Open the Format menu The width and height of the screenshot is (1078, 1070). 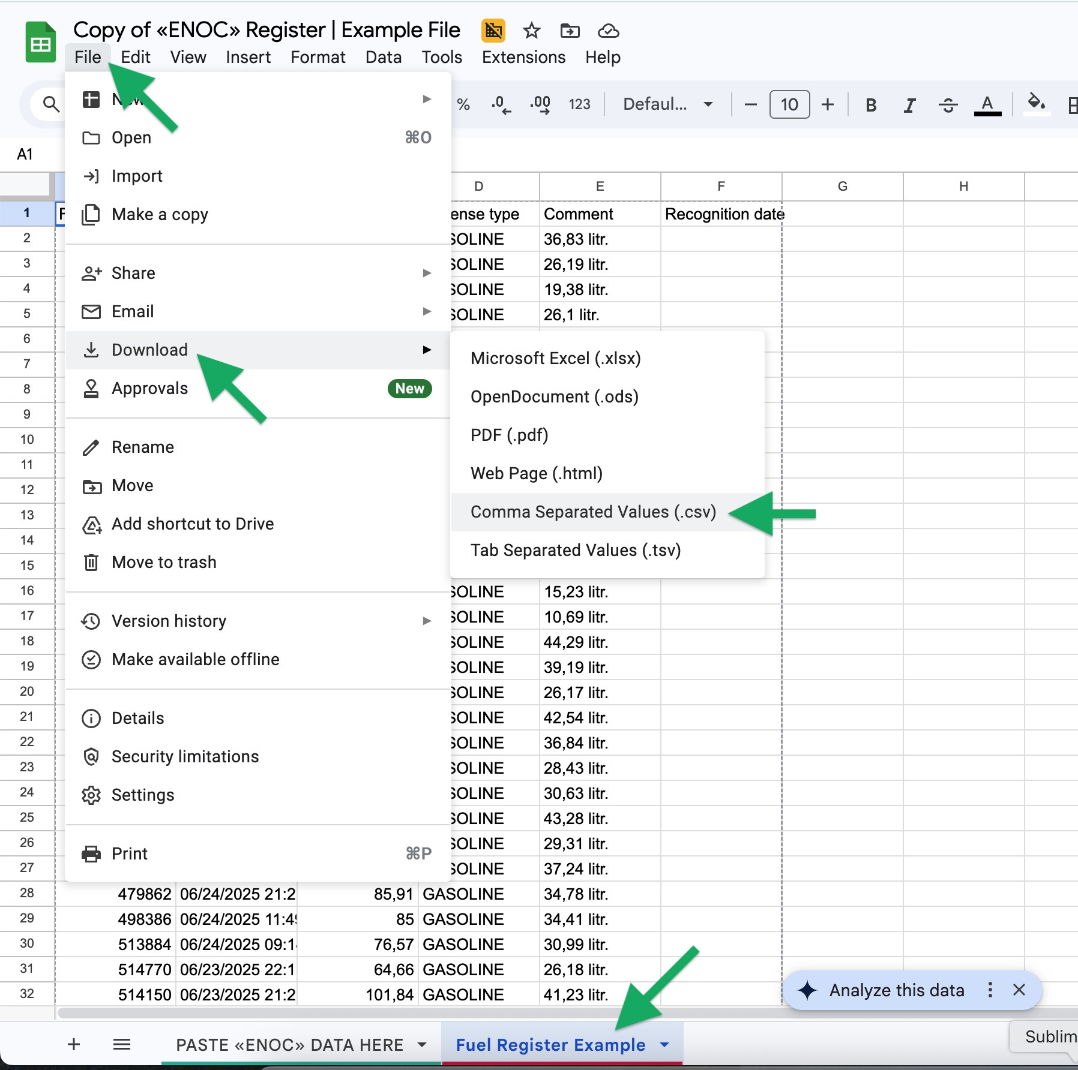coord(318,57)
